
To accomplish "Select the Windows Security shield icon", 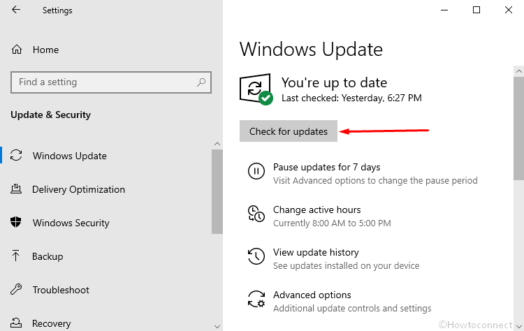I will (x=15, y=222).
